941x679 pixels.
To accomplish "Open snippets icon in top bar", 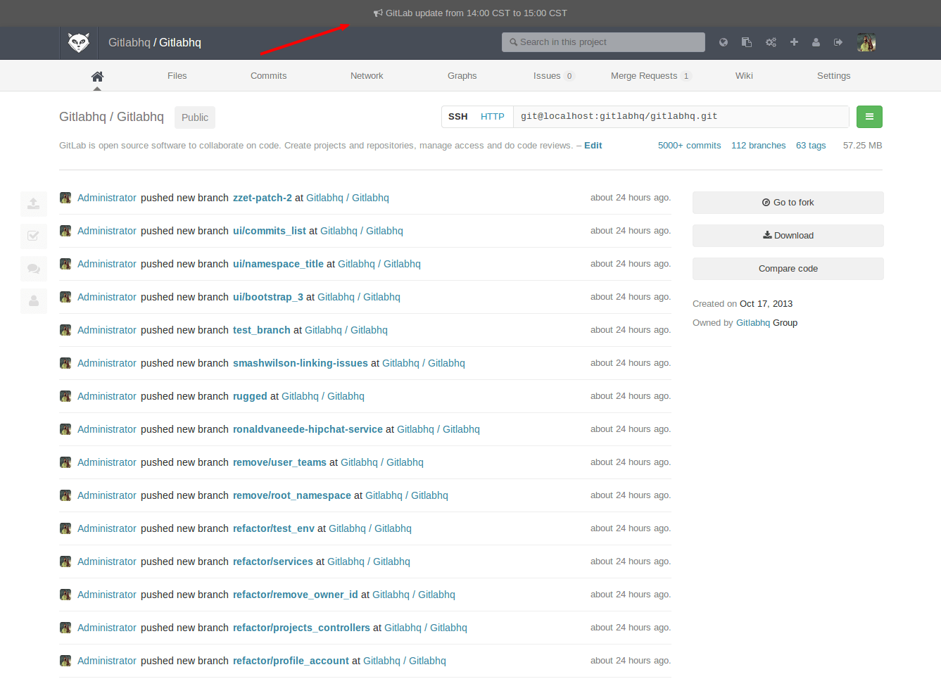I will [x=747, y=42].
